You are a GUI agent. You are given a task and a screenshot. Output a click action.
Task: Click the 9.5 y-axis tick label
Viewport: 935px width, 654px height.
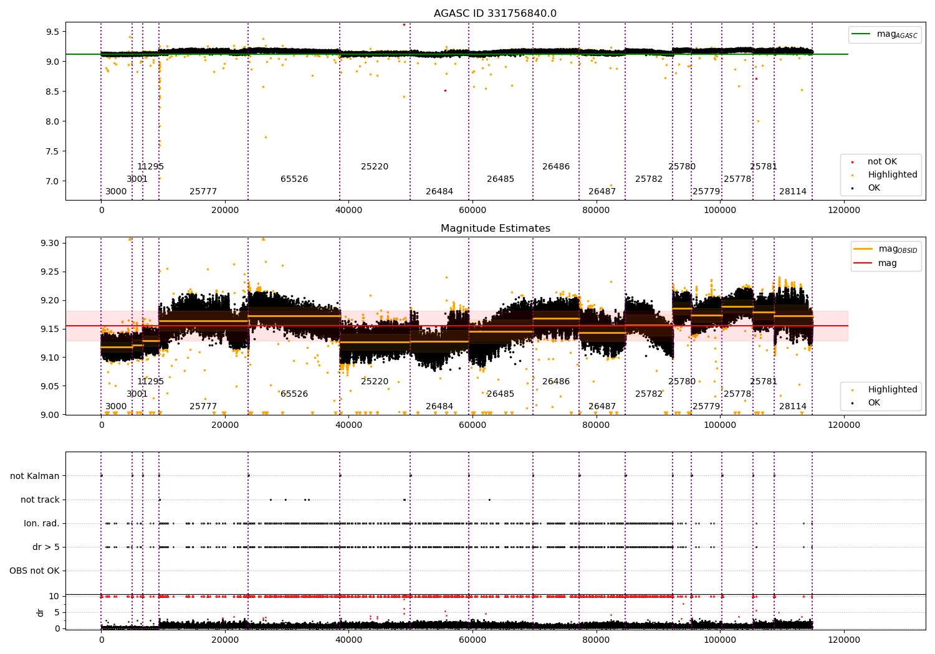point(53,32)
